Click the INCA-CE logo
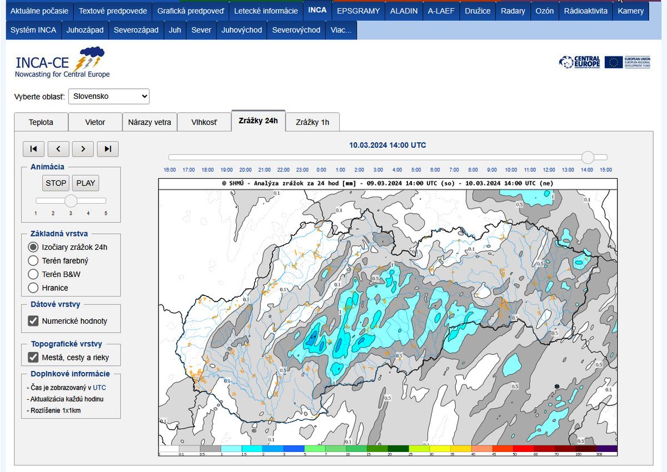 60,63
